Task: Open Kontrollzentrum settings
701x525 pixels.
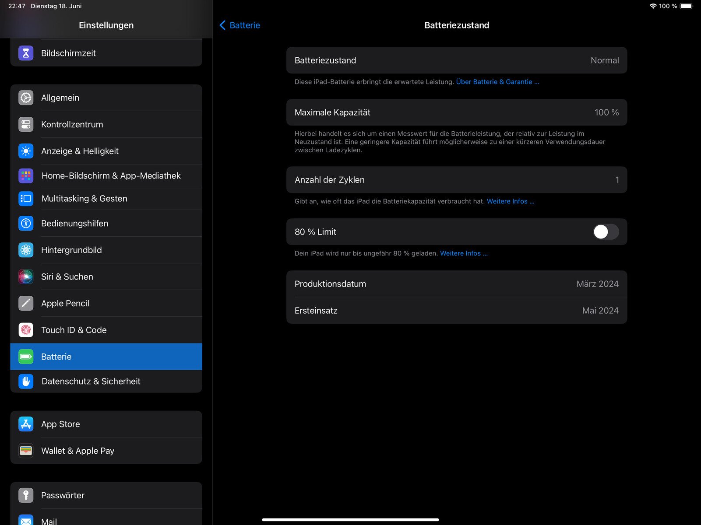Action: (106, 124)
